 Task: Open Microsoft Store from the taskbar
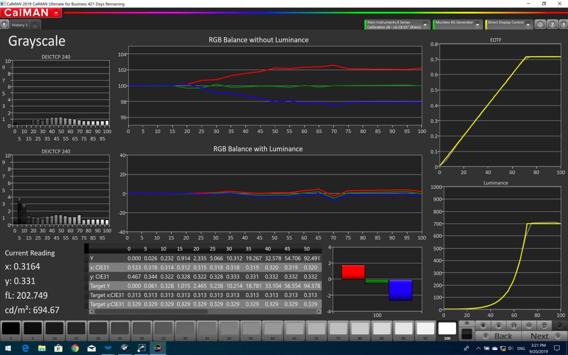[x=58, y=348]
